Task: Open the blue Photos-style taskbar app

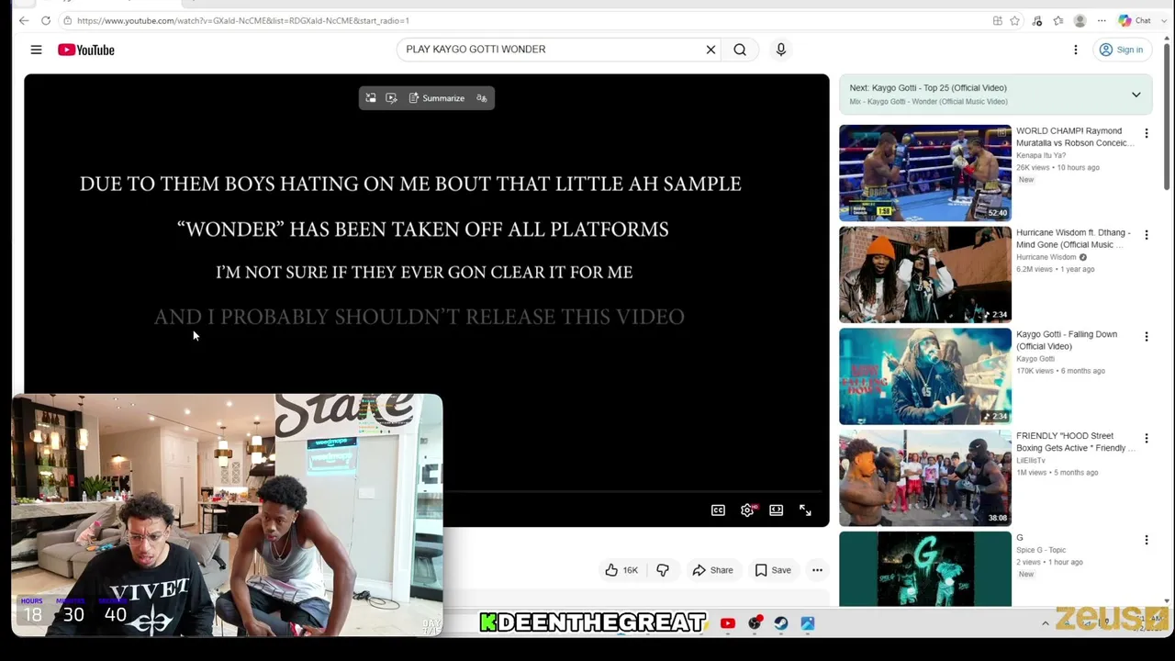Action: (808, 624)
